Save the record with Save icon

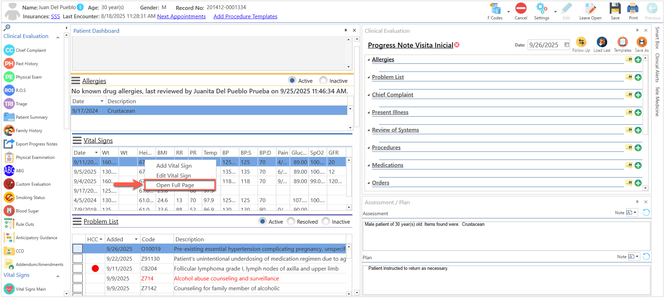pos(615,8)
